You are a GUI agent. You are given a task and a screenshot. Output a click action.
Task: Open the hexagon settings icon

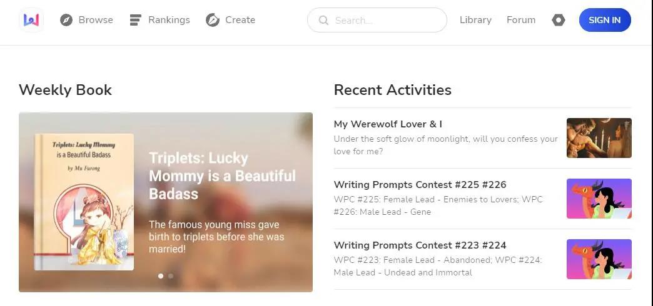point(559,20)
